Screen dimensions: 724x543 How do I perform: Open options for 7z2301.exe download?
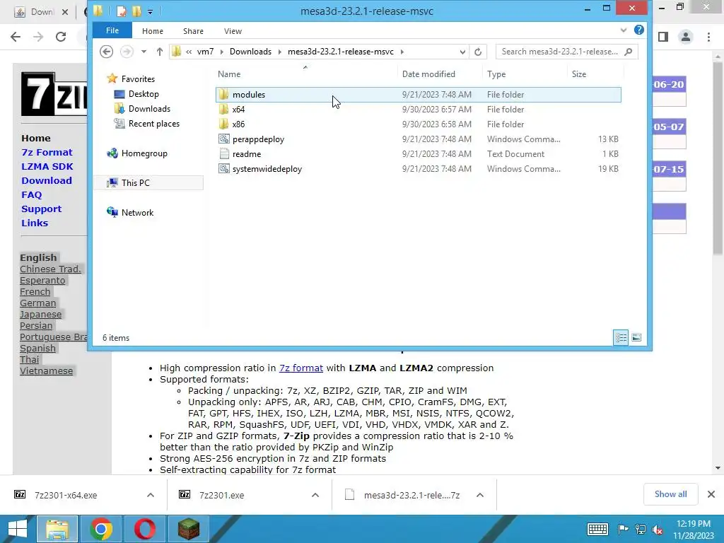[315, 495]
